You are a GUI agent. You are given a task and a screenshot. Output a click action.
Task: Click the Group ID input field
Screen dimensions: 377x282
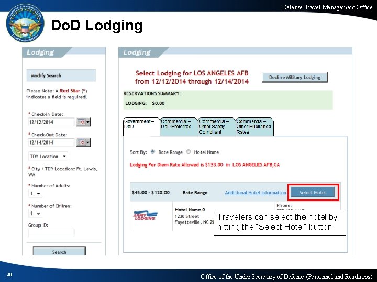(x=51, y=232)
